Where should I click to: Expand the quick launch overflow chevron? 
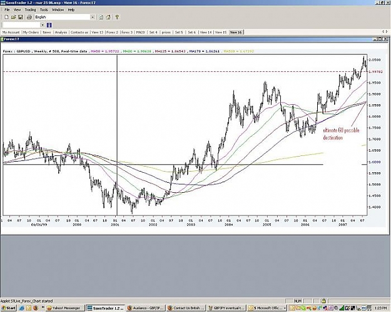[x=43, y=307]
